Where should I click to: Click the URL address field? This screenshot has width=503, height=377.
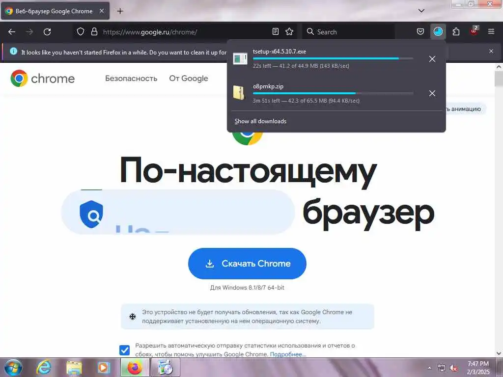tap(185, 32)
